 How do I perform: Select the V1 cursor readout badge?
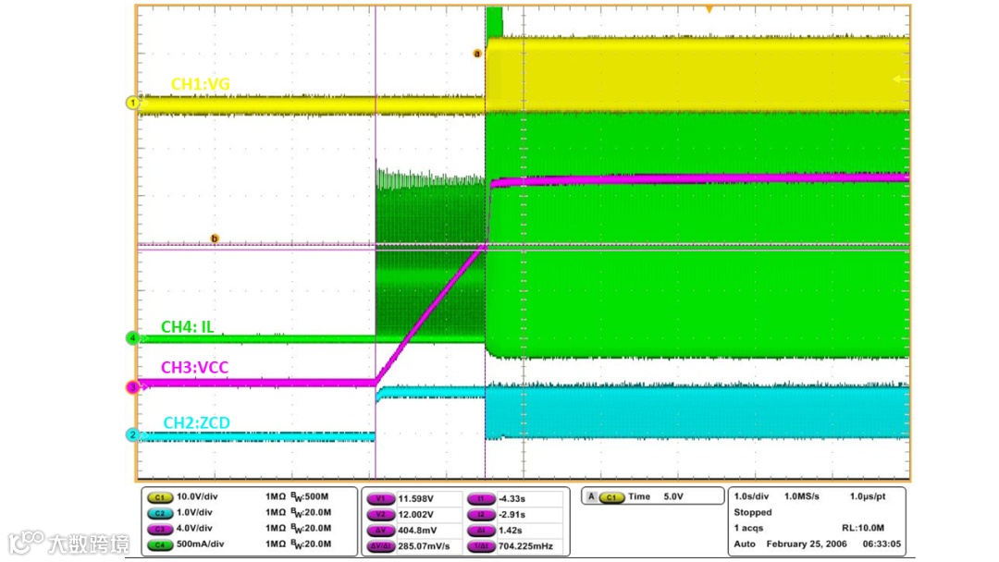pos(380,499)
